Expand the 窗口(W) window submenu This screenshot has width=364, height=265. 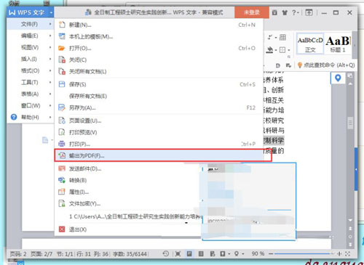pyautogui.click(x=31, y=105)
